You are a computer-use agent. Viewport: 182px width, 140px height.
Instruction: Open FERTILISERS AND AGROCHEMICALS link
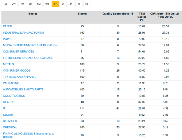click(28, 58)
